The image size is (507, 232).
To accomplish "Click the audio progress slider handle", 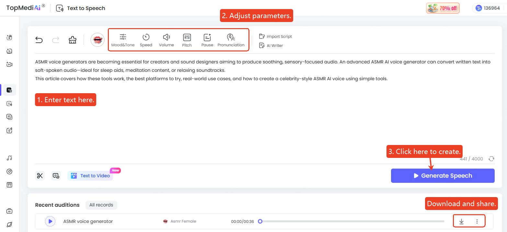I will pyautogui.click(x=260, y=221).
